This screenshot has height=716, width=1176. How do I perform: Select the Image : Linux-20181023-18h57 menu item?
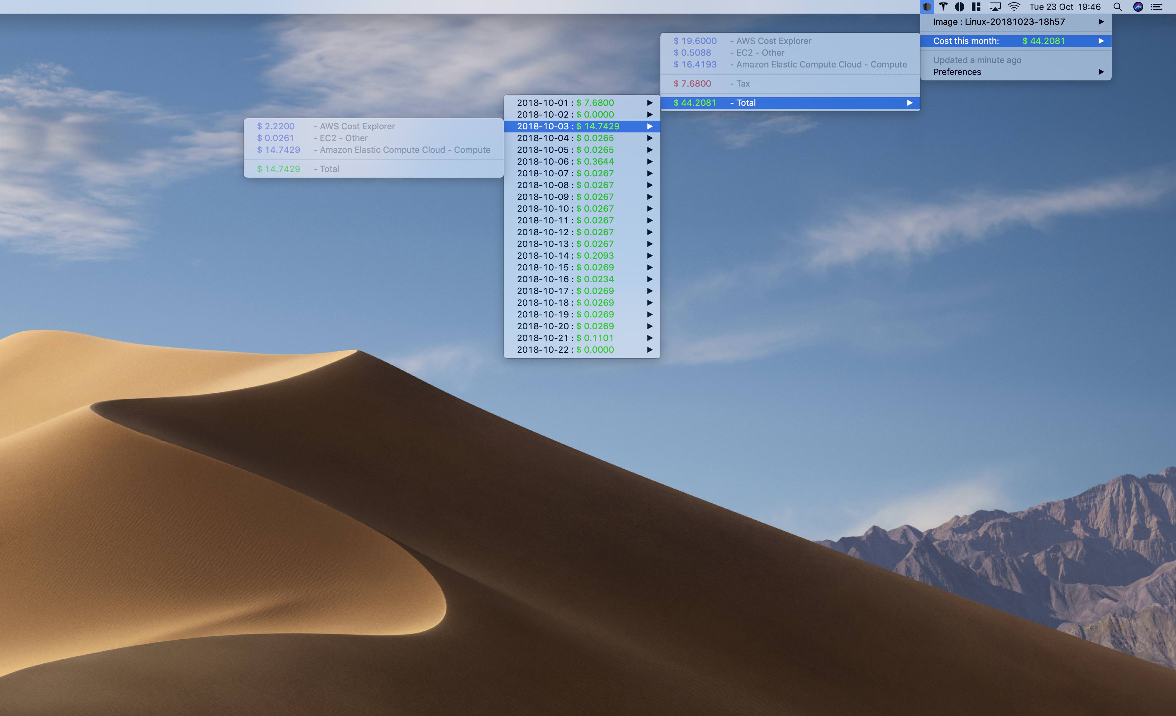click(1016, 21)
